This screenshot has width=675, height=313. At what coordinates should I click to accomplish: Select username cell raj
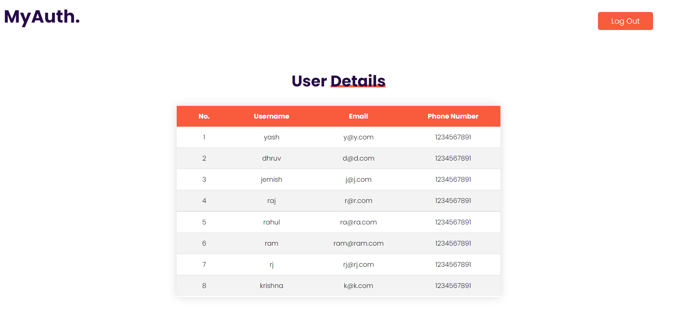271,201
